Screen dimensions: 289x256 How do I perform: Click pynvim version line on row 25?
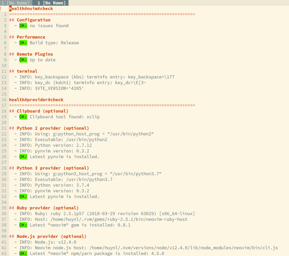(x=52, y=151)
